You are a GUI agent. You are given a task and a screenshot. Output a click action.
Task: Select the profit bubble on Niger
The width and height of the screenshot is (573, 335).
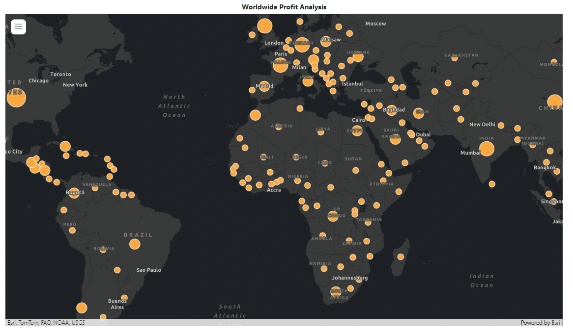296,157
